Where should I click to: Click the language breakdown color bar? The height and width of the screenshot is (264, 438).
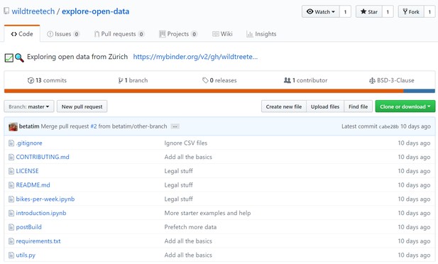click(x=219, y=91)
